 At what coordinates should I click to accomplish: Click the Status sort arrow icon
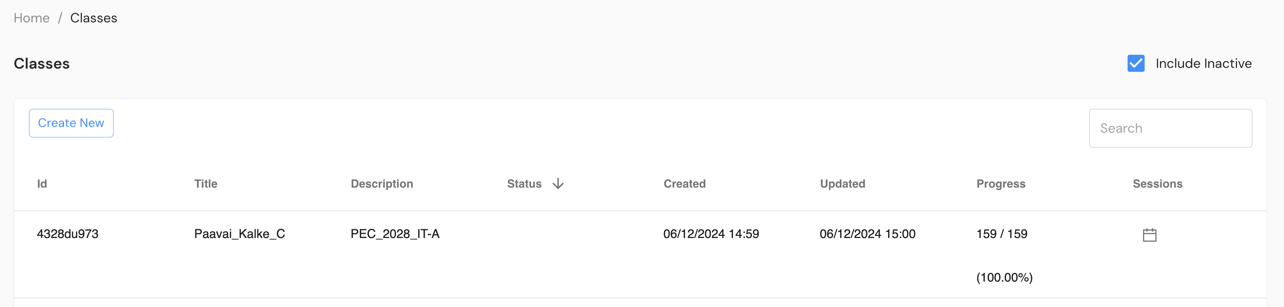(558, 184)
